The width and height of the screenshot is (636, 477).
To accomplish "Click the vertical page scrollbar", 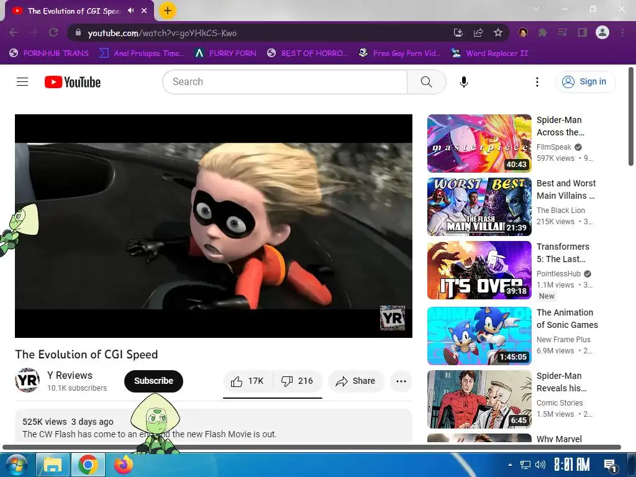I will (631, 116).
